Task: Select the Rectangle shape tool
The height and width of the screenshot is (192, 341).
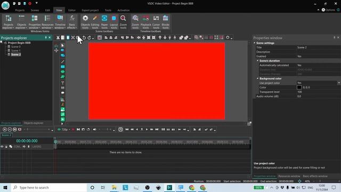Action: click(62, 67)
